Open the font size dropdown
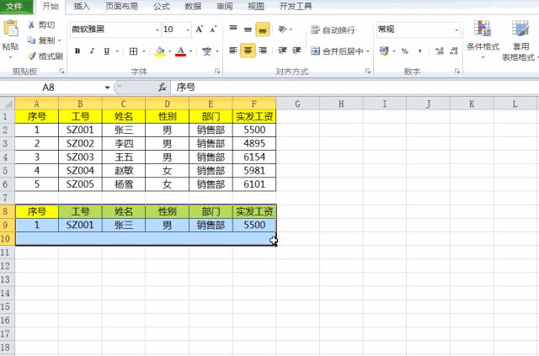Image resolution: width=539 pixels, height=356 pixels. pyautogui.click(x=187, y=30)
